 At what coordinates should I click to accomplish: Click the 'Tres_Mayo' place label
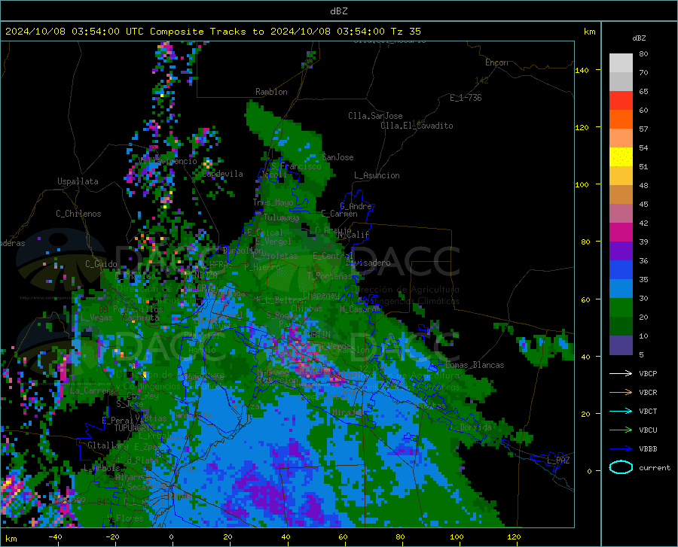pyautogui.click(x=273, y=202)
